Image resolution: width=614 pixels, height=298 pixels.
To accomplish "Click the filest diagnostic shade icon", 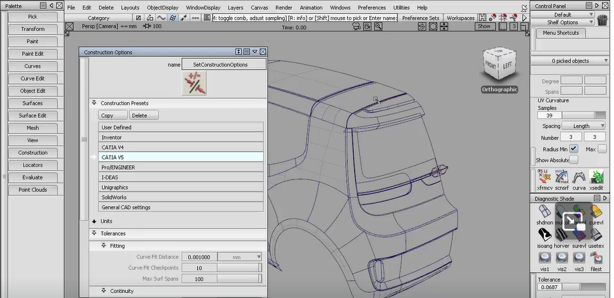I will pyautogui.click(x=596, y=259).
